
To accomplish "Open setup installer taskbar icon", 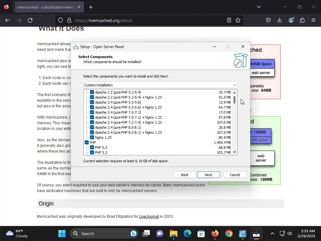I will 256,233.
